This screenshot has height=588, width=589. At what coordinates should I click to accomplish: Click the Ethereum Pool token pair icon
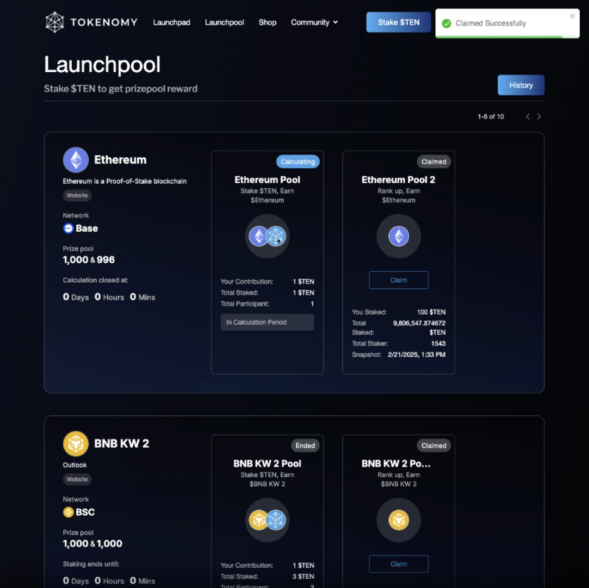coord(267,236)
